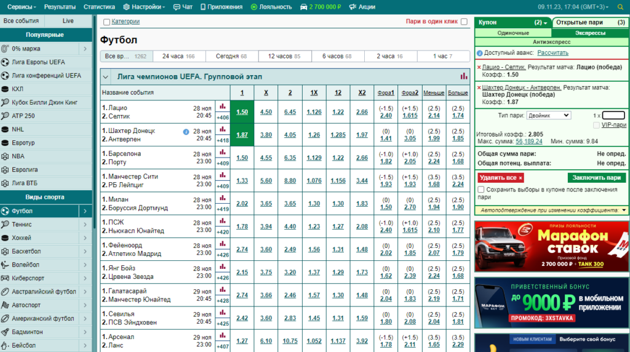Open statistics icon for Фейеноорд row

pyautogui.click(x=223, y=244)
